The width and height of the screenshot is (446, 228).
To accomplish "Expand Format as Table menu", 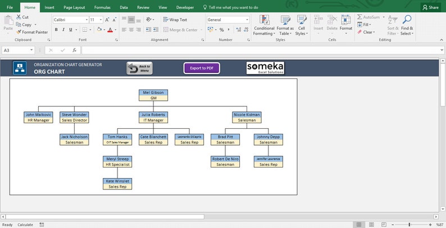I will (285, 26).
